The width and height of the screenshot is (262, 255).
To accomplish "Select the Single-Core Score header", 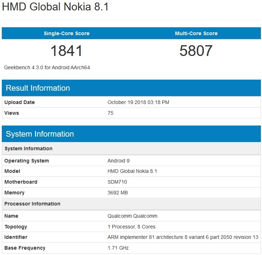I will (67, 33).
